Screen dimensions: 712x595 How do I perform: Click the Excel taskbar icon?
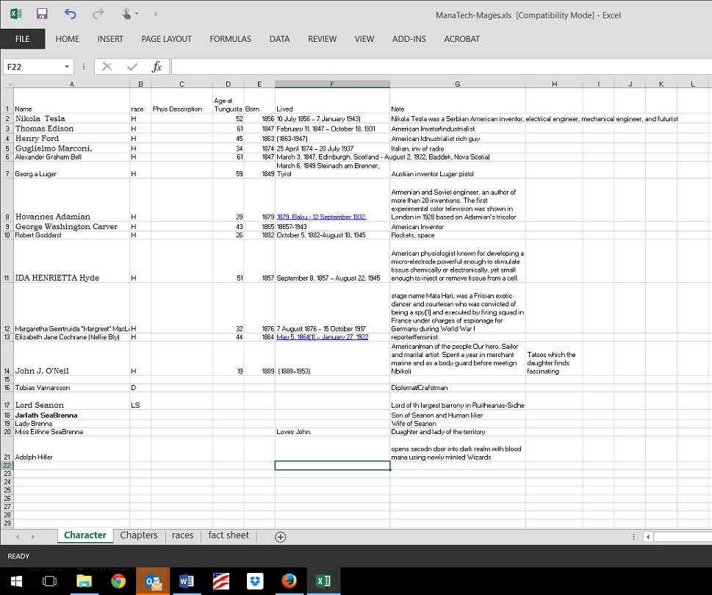[x=323, y=581]
